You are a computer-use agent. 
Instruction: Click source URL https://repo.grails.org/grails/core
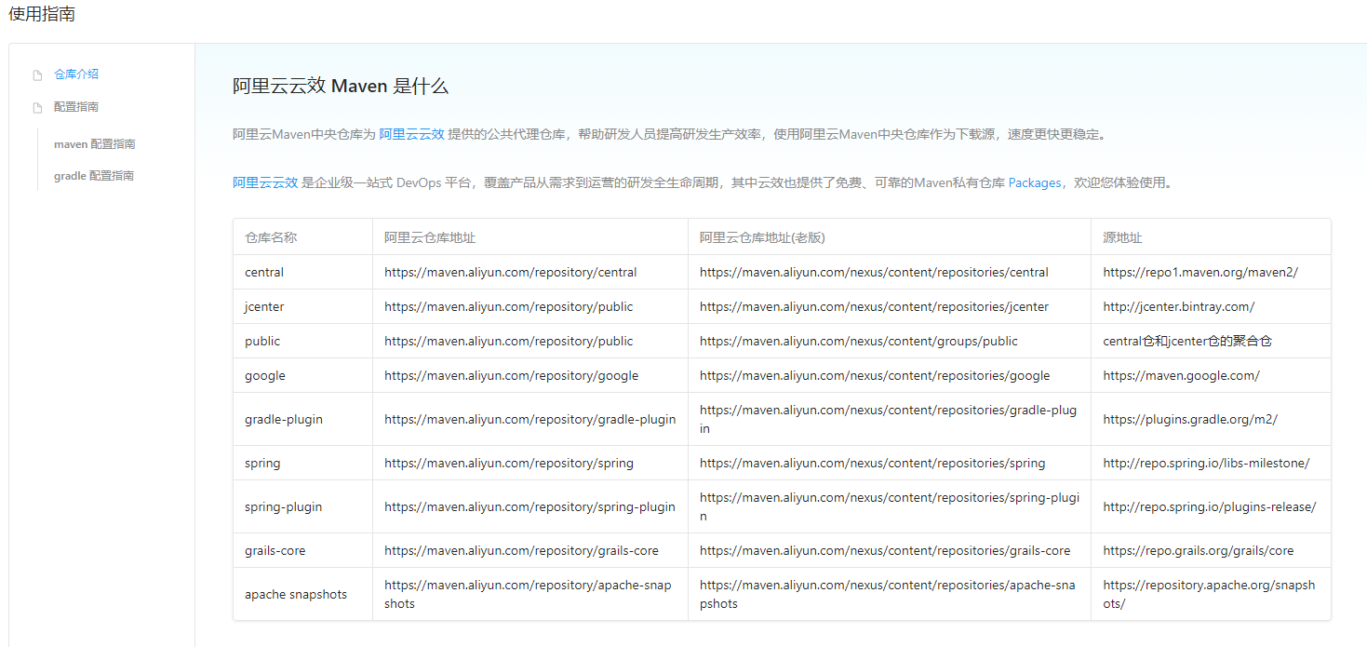1199,551
